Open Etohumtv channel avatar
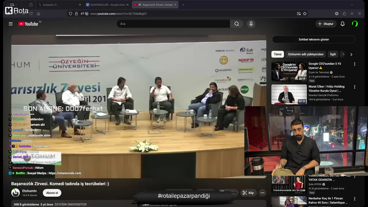 (x=16, y=193)
